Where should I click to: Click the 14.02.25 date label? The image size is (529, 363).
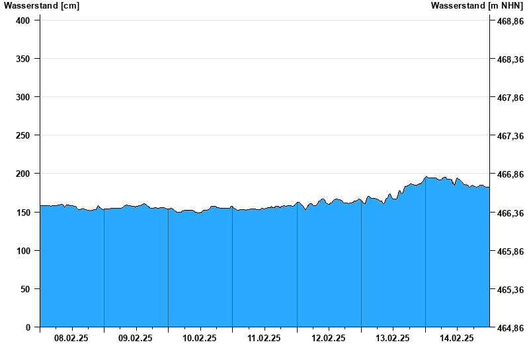pyautogui.click(x=457, y=338)
